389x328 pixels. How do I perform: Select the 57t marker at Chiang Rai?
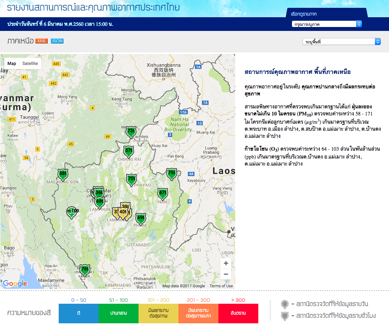pos(128,151)
